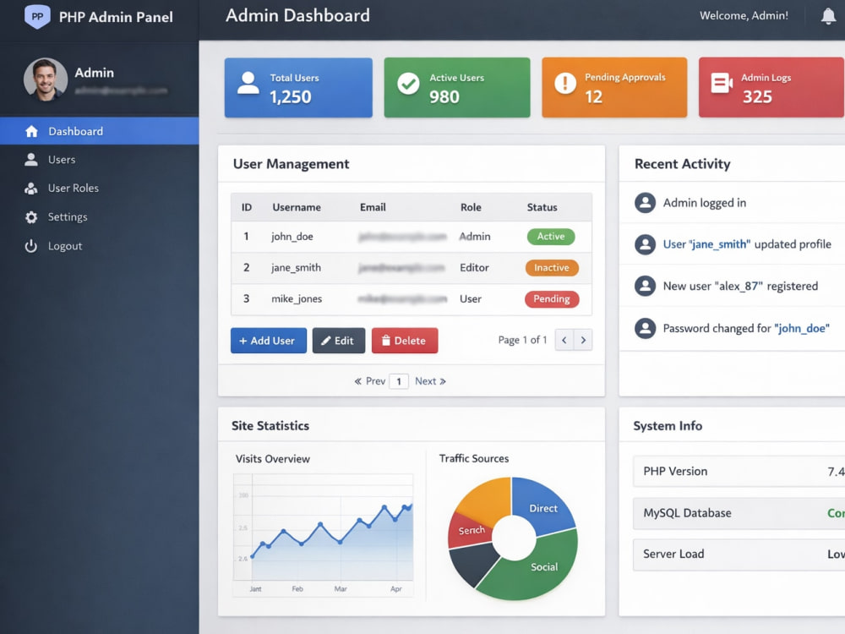Viewport: 845px width, 634px height.
Task: Select the john_doe username cell
Action: [292, 237]
